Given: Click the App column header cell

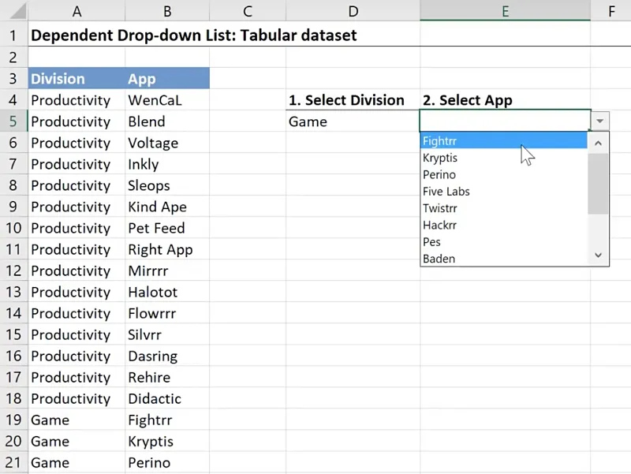Looking at the screenshot, I should pos(167,79).
